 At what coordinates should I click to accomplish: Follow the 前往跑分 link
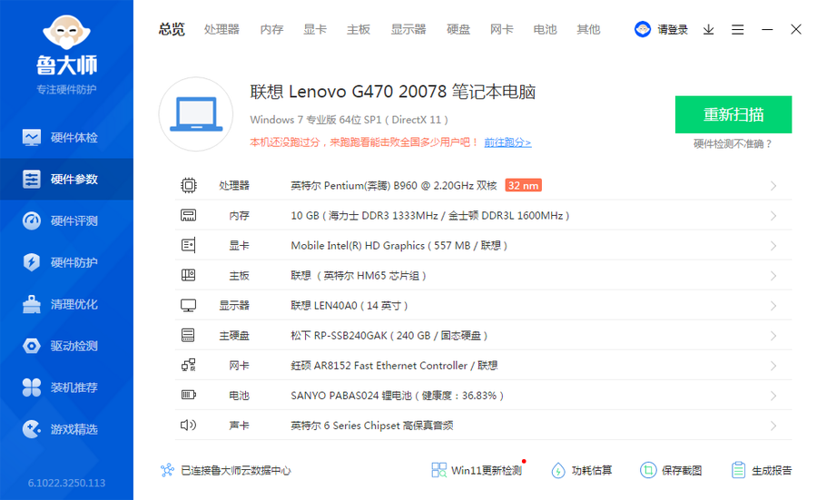coord(507,142)
